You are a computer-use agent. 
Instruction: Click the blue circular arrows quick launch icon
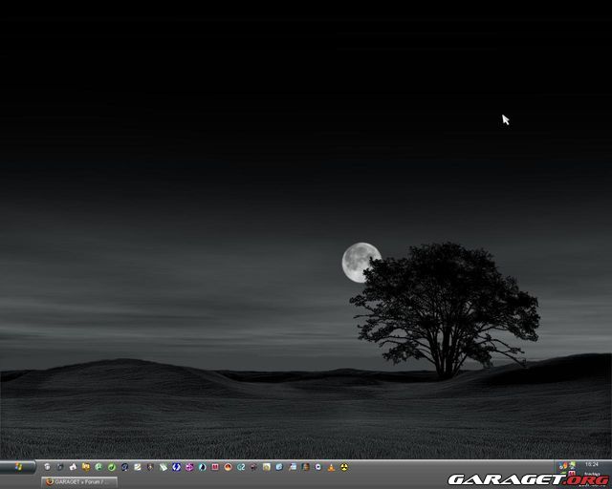pyautogui.click(x=176, y=467)
